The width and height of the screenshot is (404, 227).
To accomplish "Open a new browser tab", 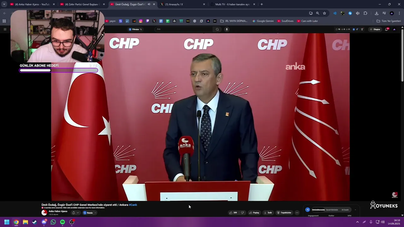I will (x=262, y=4).
